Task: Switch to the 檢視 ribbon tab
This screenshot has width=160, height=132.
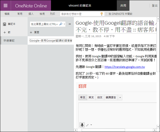Action: pyautogui.click(x=42, y=14)
